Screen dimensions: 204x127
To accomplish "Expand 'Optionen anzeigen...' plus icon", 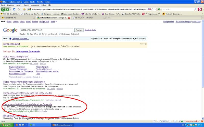I will coord(10,39).
